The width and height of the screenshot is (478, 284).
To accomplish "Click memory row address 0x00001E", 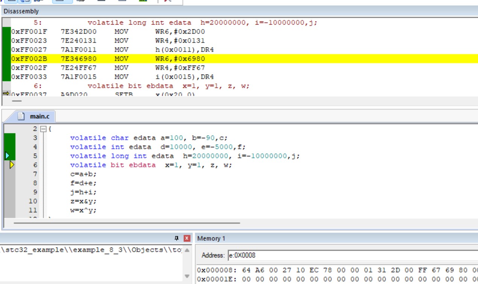I will tap(217, 279).
